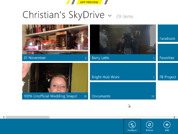Click the 01 November label bar
This screenshot has width=178, height=134.
coord(55,58)
